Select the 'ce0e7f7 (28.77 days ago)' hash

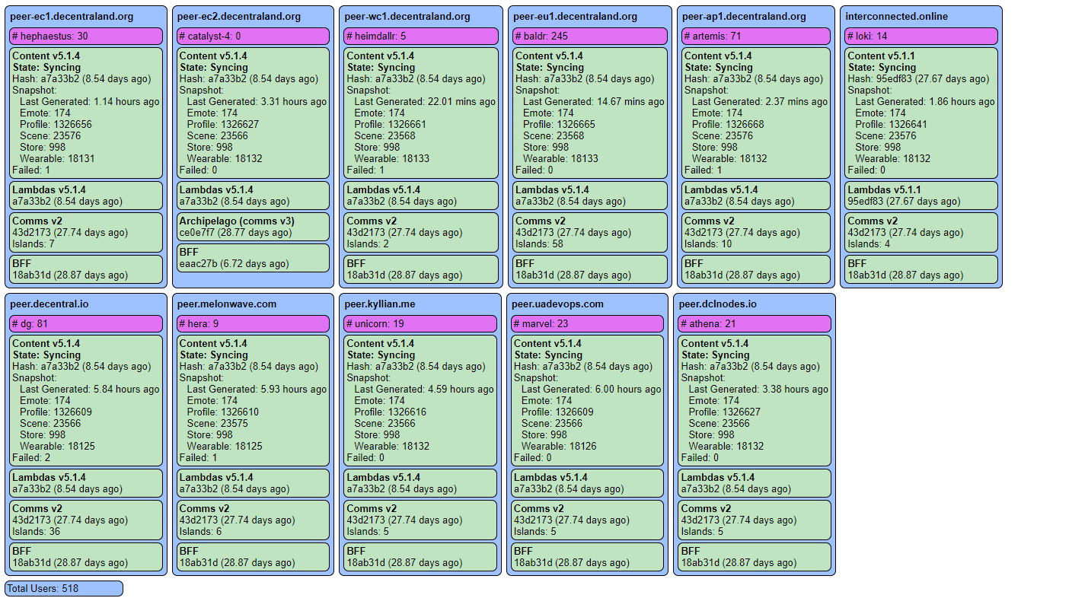tap(235, 232)
